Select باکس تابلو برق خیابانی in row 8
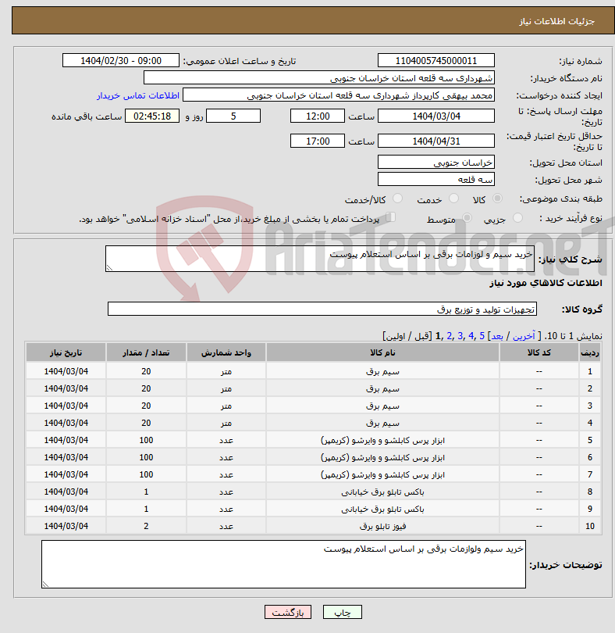 (382, 492)
